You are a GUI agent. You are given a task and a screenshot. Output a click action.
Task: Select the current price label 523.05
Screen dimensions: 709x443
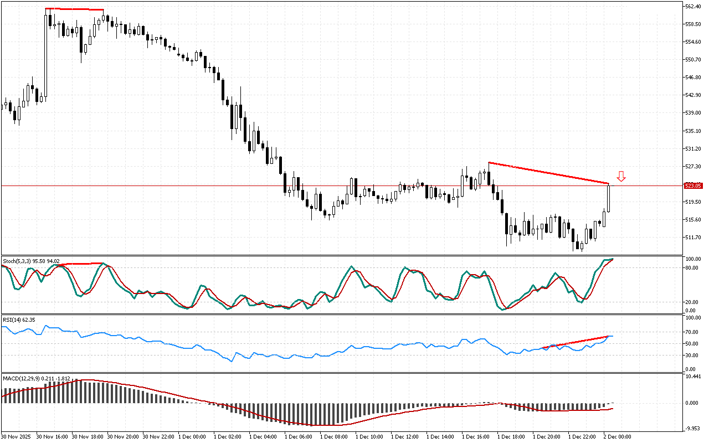point(693,186)
